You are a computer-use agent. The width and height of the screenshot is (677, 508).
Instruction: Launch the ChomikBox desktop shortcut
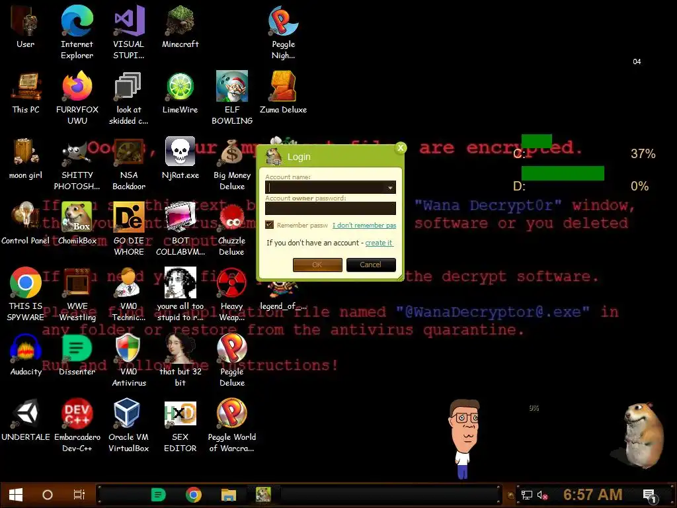click(77, 224)
